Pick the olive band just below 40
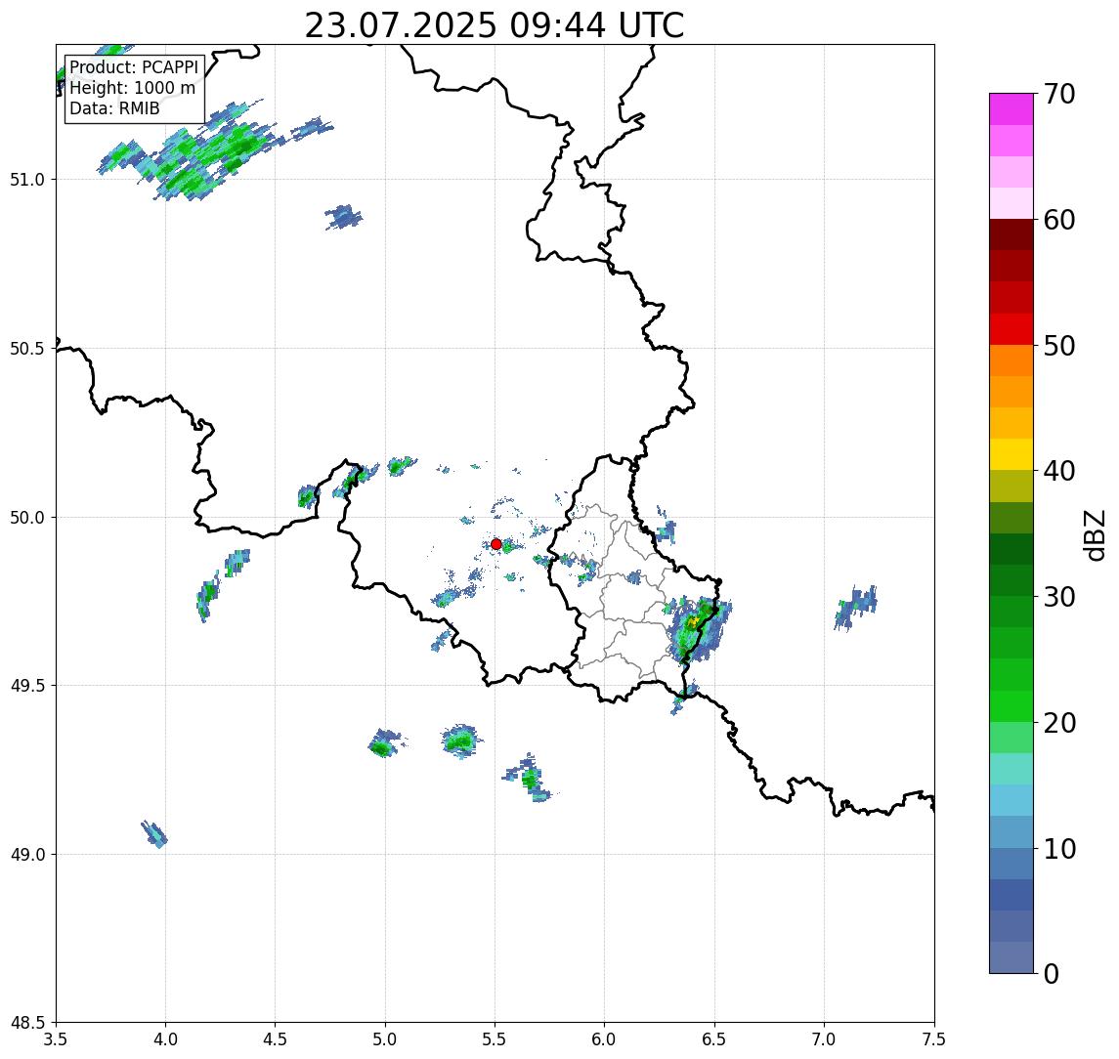 point(1011,486)
